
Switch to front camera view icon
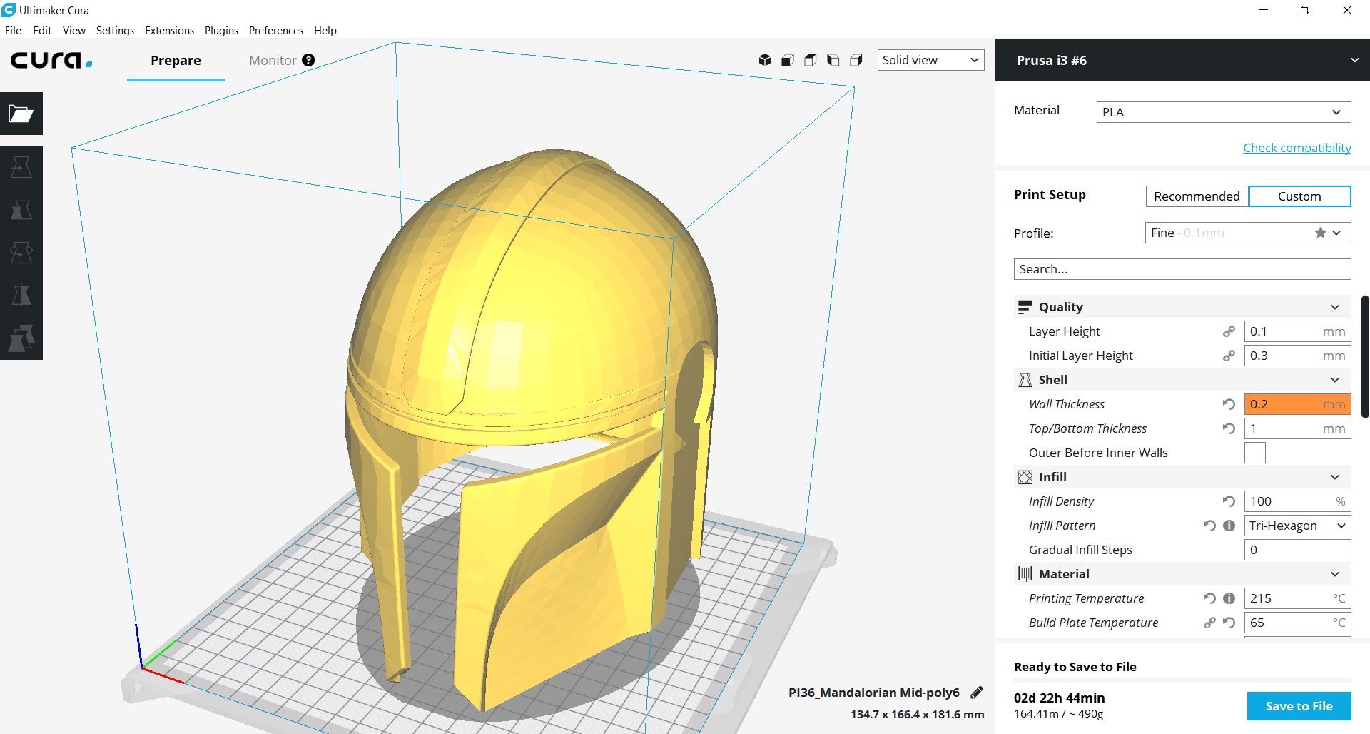[788, 60]
